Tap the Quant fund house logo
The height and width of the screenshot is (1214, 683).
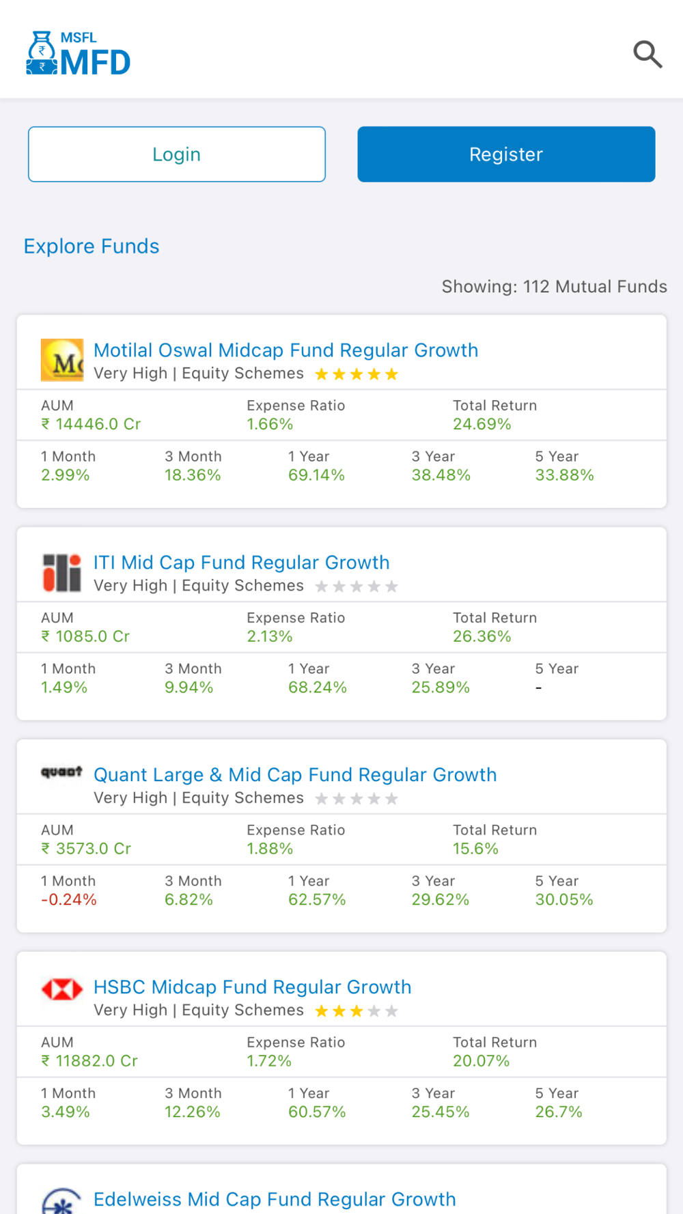click(x=62, y=772)
